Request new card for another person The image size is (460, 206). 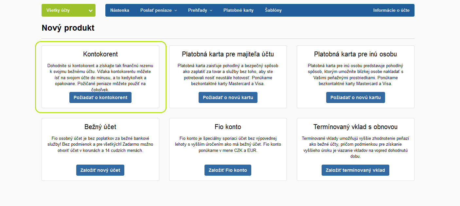pyautogui.click(x=356, y=97)
